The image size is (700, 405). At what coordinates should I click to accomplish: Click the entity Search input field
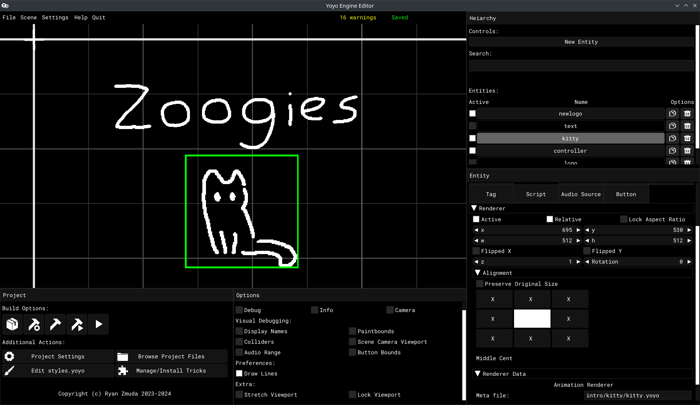[581, 66]
